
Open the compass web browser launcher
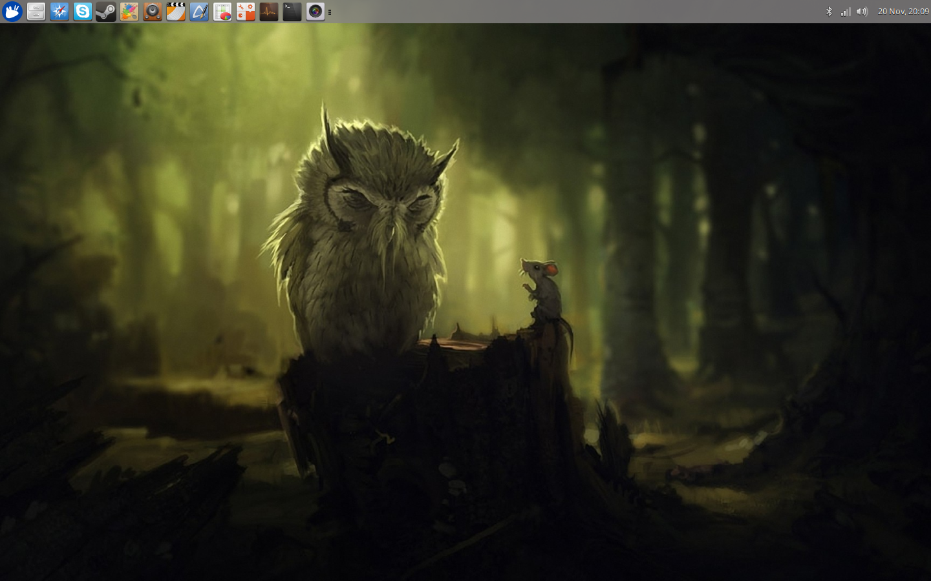pyautogui.click(x=59, y=12)
